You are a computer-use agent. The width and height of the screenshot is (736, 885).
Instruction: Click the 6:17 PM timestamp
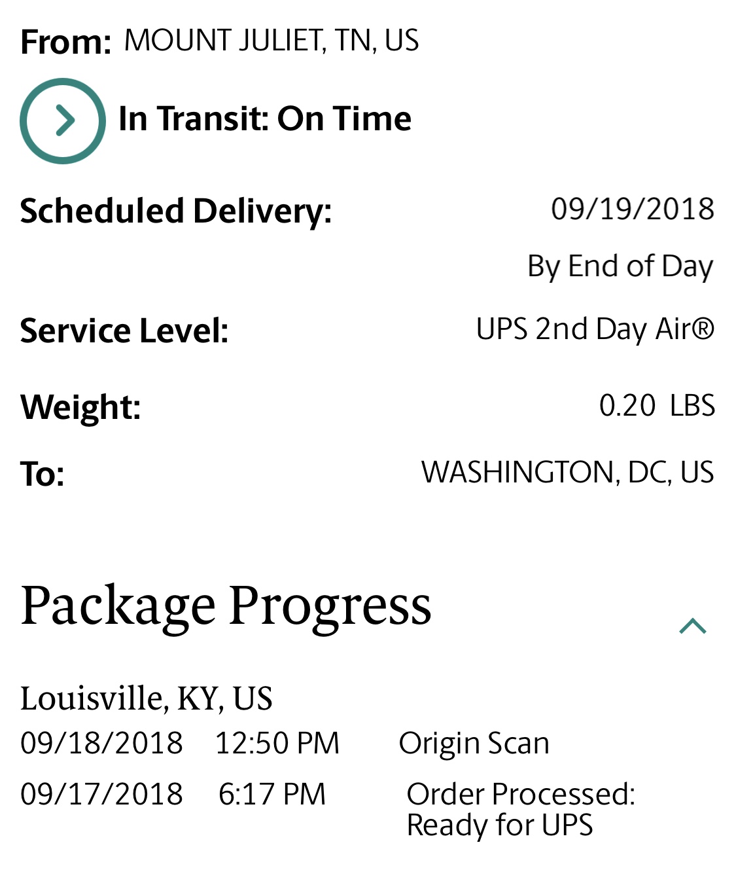click(x=272, y=794)
